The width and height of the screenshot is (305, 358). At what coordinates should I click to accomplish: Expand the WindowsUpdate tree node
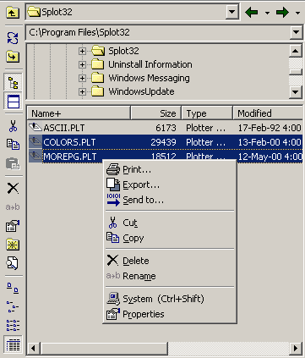[x=82, y=91]
